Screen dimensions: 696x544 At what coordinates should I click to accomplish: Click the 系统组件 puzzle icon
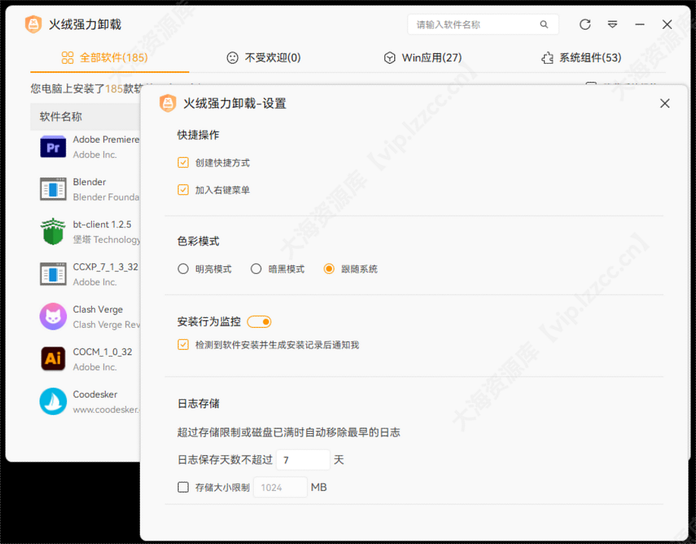point(547,58)
